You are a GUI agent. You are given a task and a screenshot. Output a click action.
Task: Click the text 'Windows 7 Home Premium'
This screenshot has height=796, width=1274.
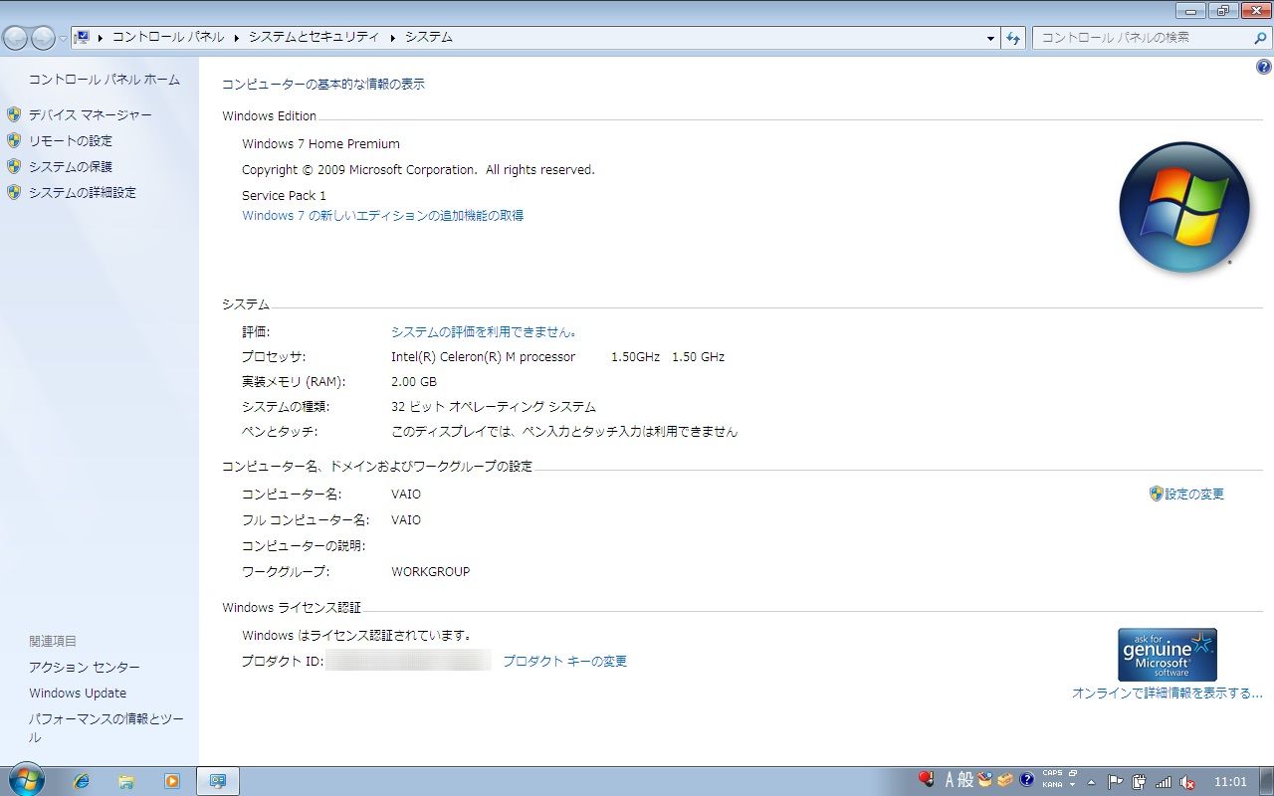pos(320,144)
